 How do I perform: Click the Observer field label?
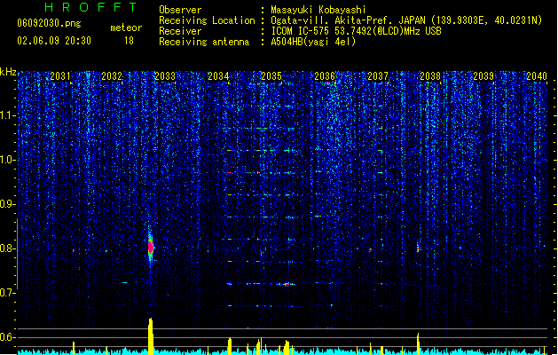point(180,10)
